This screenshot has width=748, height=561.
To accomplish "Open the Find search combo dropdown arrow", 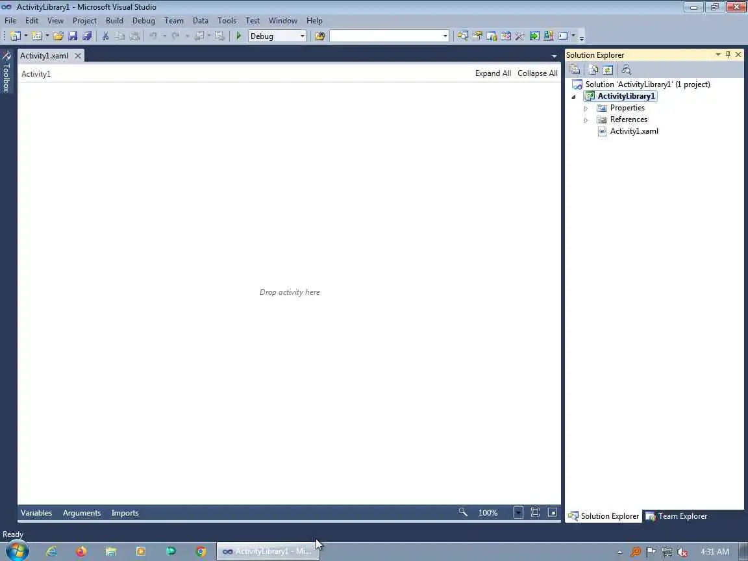I will coord(445,36).
